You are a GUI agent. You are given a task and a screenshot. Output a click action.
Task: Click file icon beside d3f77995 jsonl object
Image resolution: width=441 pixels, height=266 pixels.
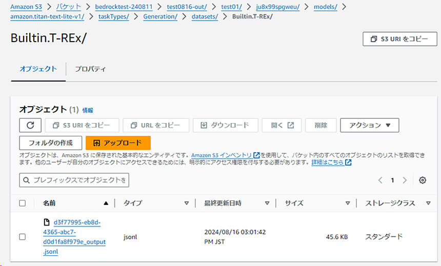pyautogui.click(x=47, y=222)
